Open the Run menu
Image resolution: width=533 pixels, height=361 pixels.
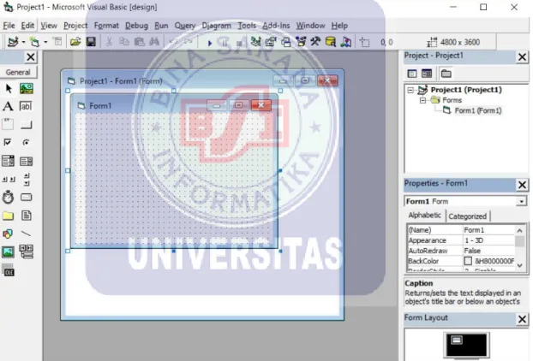point(161,26)
